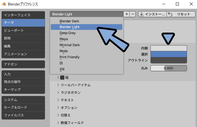Select Blender Dark from theme list
The image size is (197, 127).
tap(86, 21)
